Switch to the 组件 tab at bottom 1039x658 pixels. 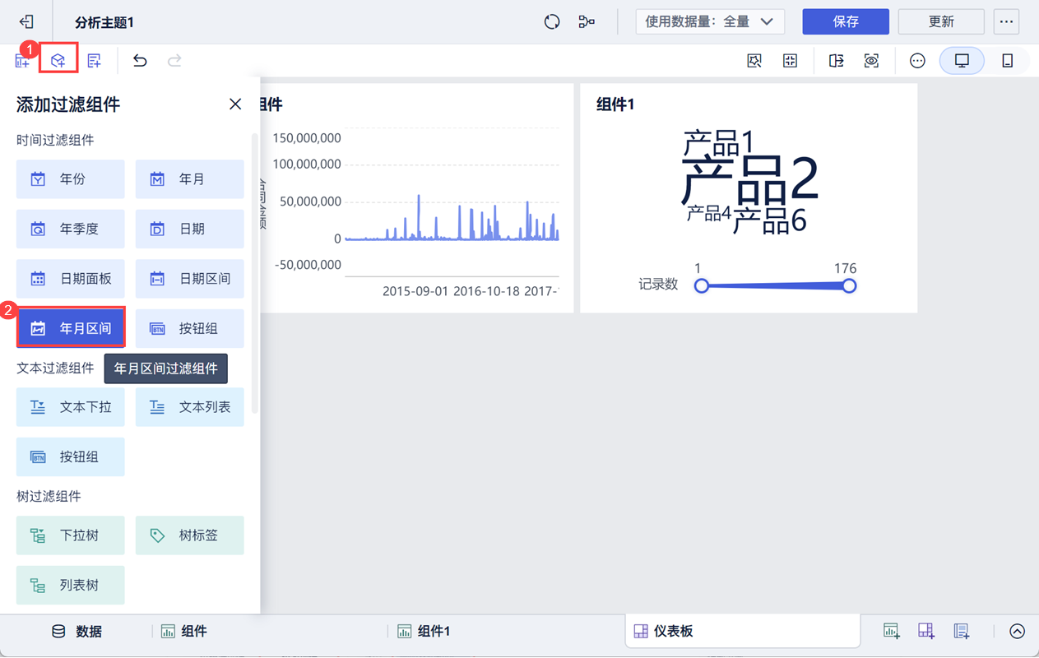coord(184,632)
